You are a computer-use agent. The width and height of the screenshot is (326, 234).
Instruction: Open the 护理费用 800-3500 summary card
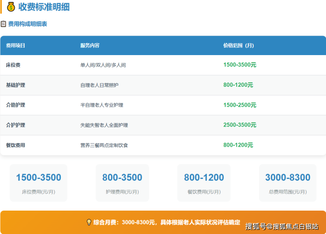coord(122,183)
